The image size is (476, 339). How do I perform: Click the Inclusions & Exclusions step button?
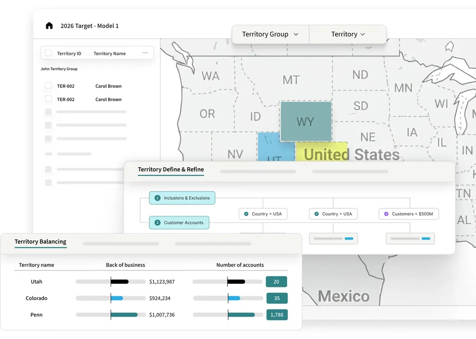[x=182, y=198]
